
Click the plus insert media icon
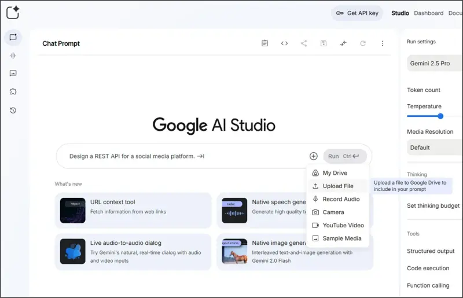point(314,156)
